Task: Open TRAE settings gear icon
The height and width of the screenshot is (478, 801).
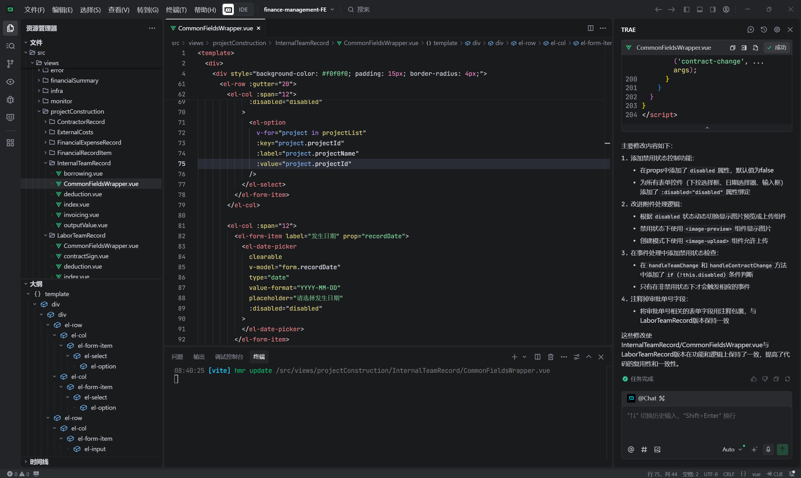Action: click(x=777, y=30)
